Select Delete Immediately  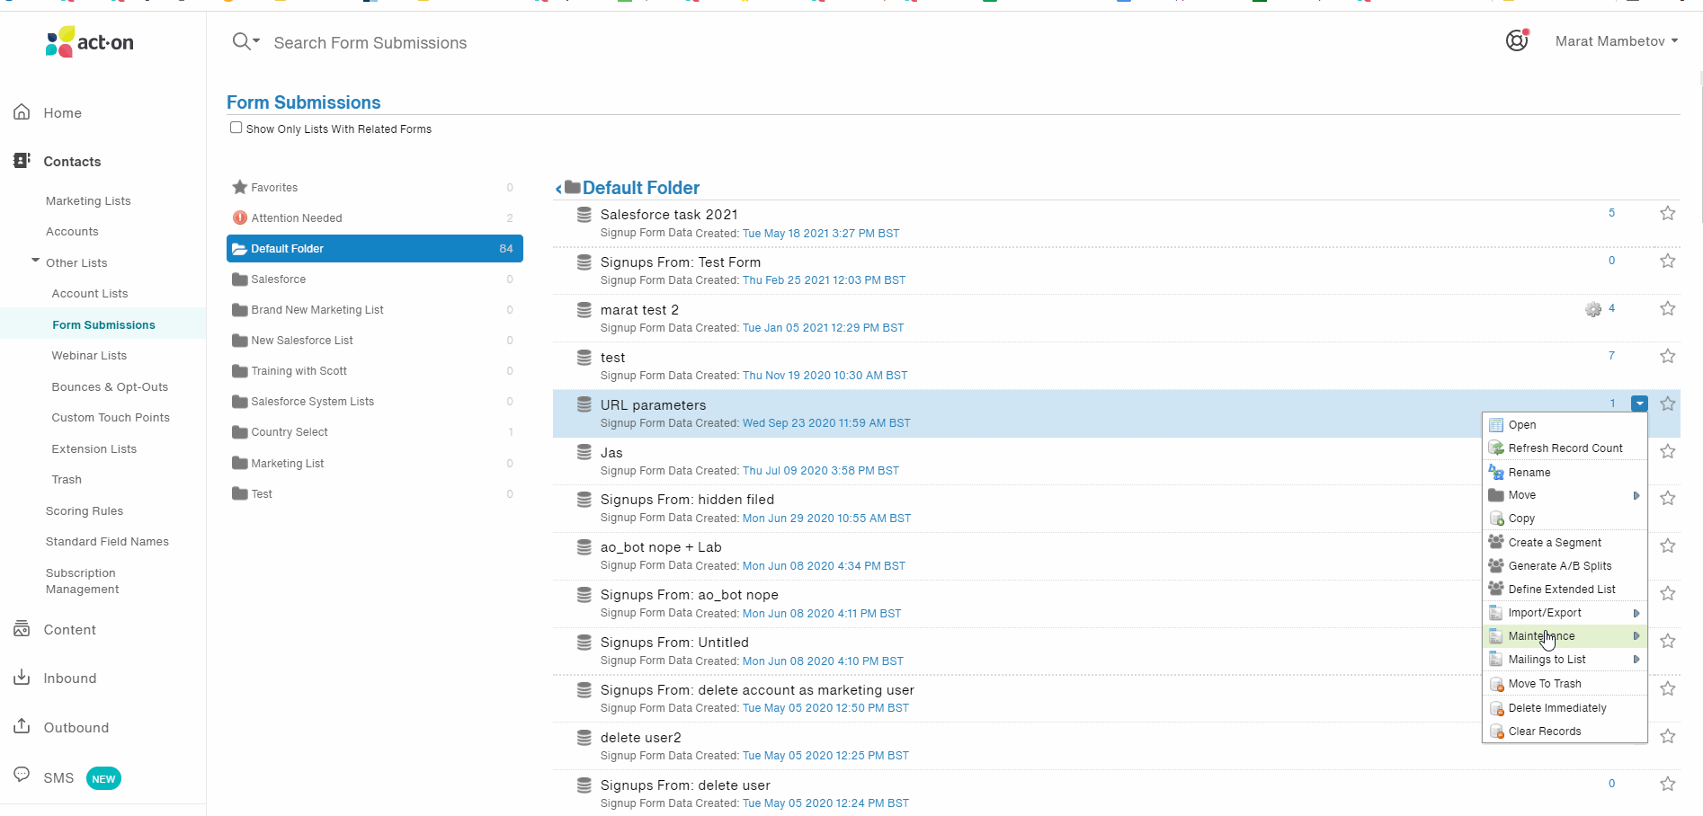(1565, 708)
